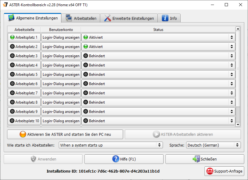Click Login-Dialog anzeigen for Arbeitsplatz 2
The image size is (248, 180).
pyautogui.click(x=61, y=47)
